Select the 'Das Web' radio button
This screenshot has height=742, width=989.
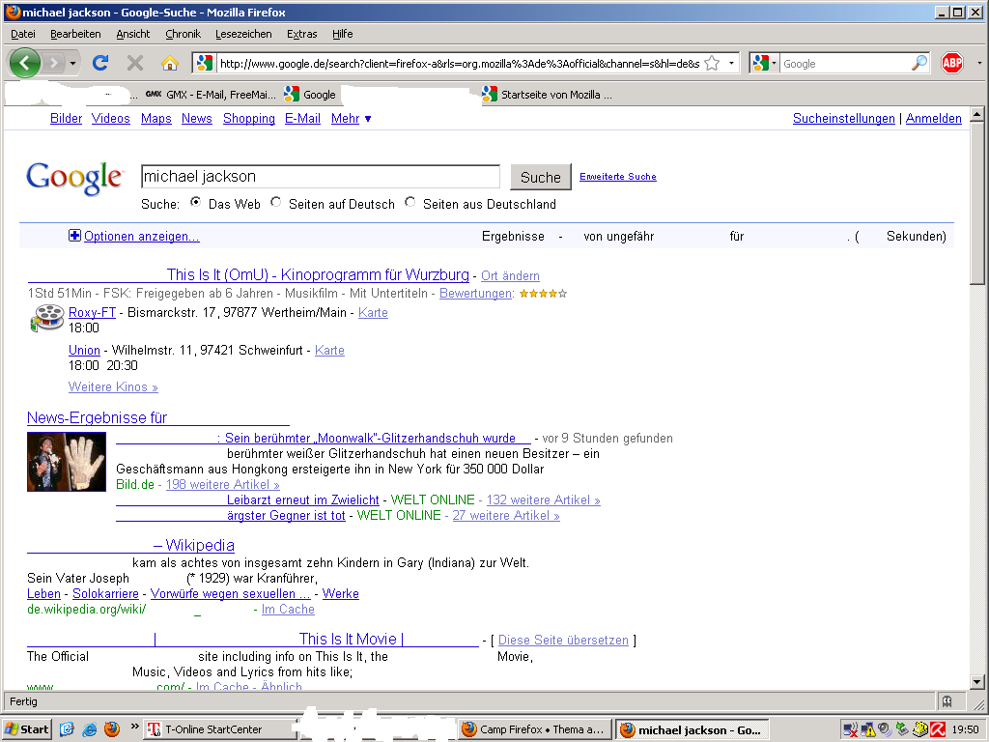(196, 203)
